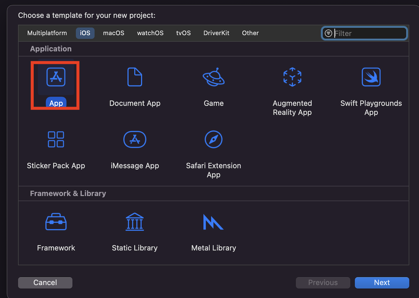
Task: Click the "Framework" template label
Action: pyautogui.click(x=56, y=248)
